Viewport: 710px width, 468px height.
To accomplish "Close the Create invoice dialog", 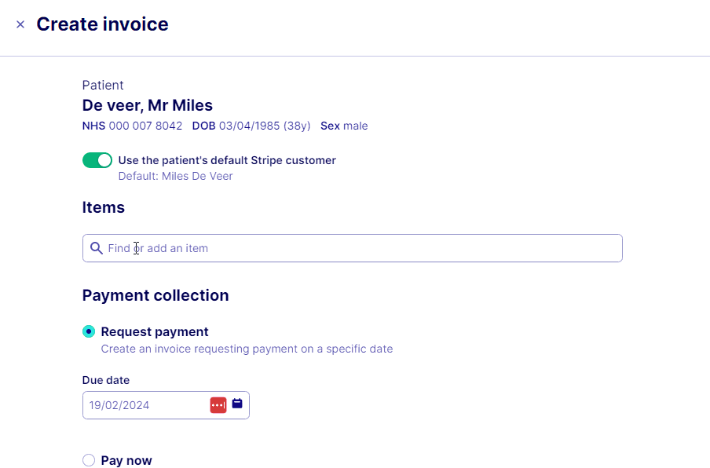I will tap(20, 24).
